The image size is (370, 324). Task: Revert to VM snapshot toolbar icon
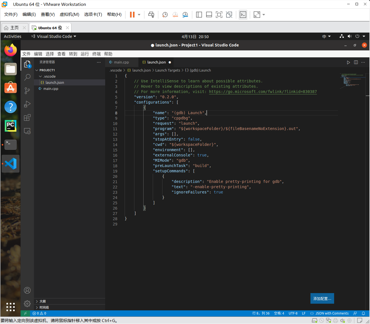[175, 15]
